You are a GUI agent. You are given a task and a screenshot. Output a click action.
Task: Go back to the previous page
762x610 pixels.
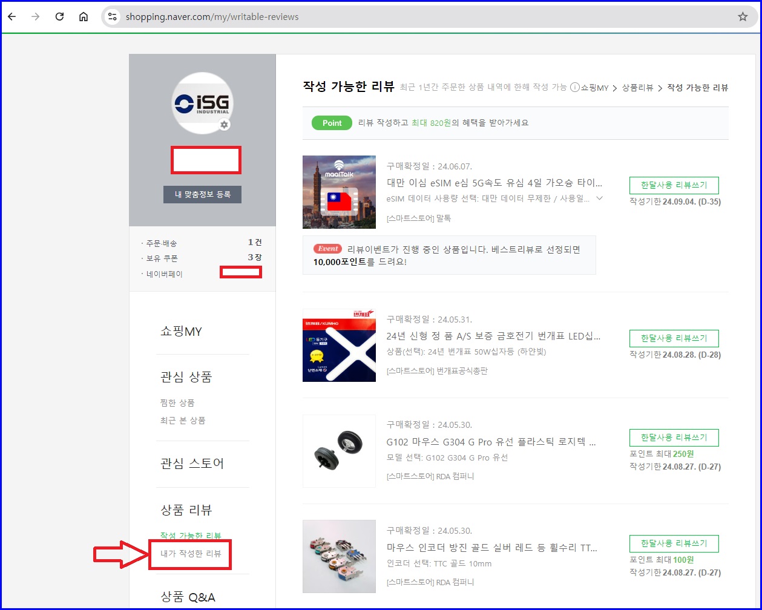[x=11, y=17]
